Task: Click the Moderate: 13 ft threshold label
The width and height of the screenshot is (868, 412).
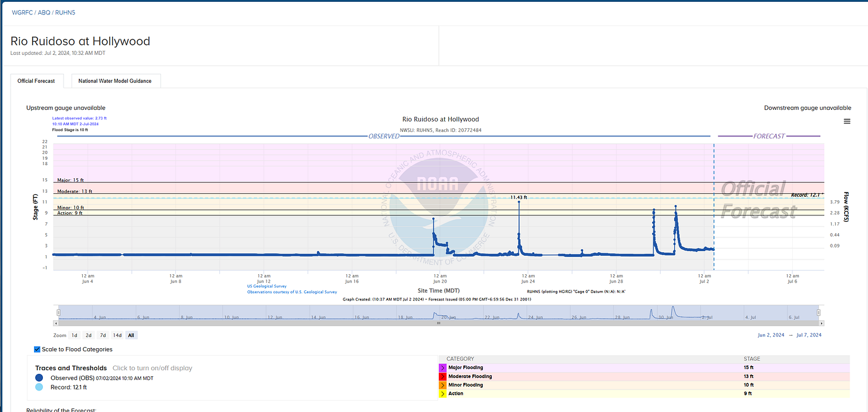Action: click(x=75, y=191)
